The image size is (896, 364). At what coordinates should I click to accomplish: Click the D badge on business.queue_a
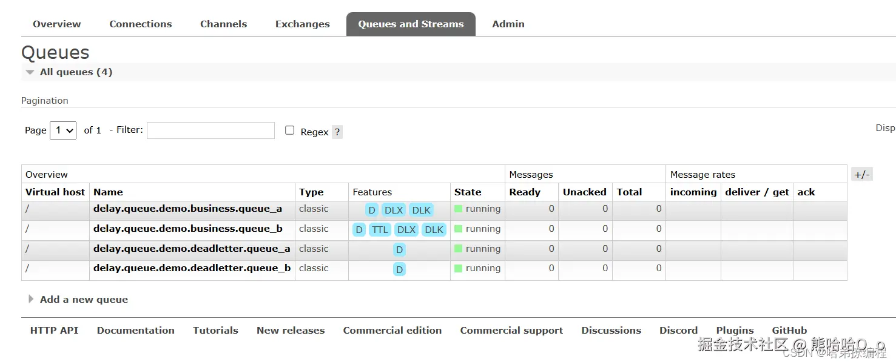tap(372, 210)
